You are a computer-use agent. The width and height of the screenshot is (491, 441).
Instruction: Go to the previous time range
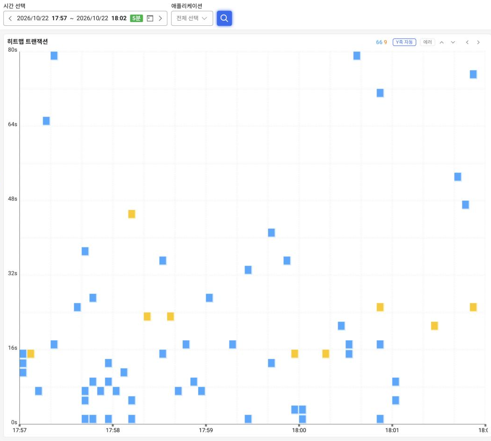[10, 18]
